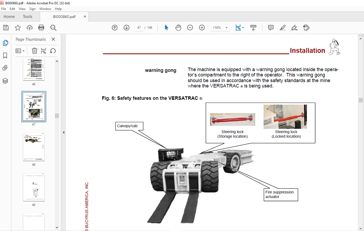
Task: Click the thumbnails panel scrollbar handle
Action: click(x=57, y=116)
